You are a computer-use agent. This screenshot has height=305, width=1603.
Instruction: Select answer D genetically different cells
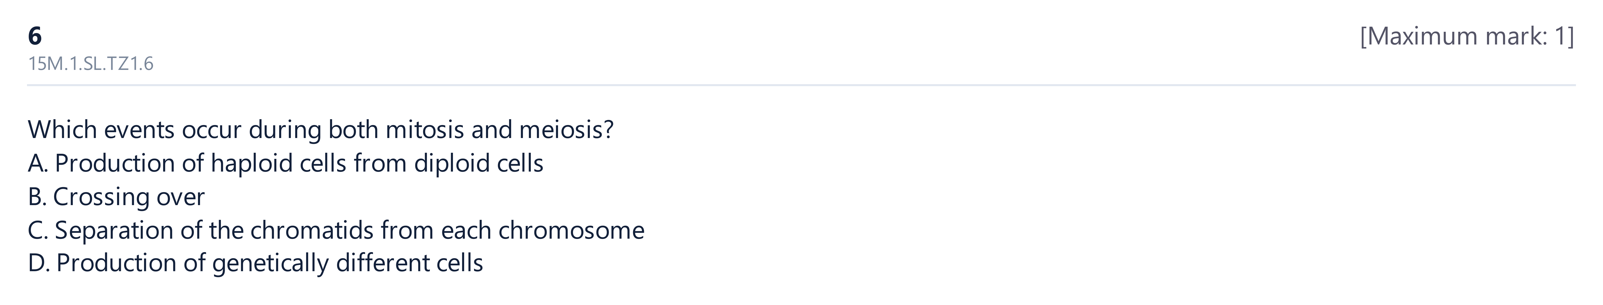[x=256, y=263]
